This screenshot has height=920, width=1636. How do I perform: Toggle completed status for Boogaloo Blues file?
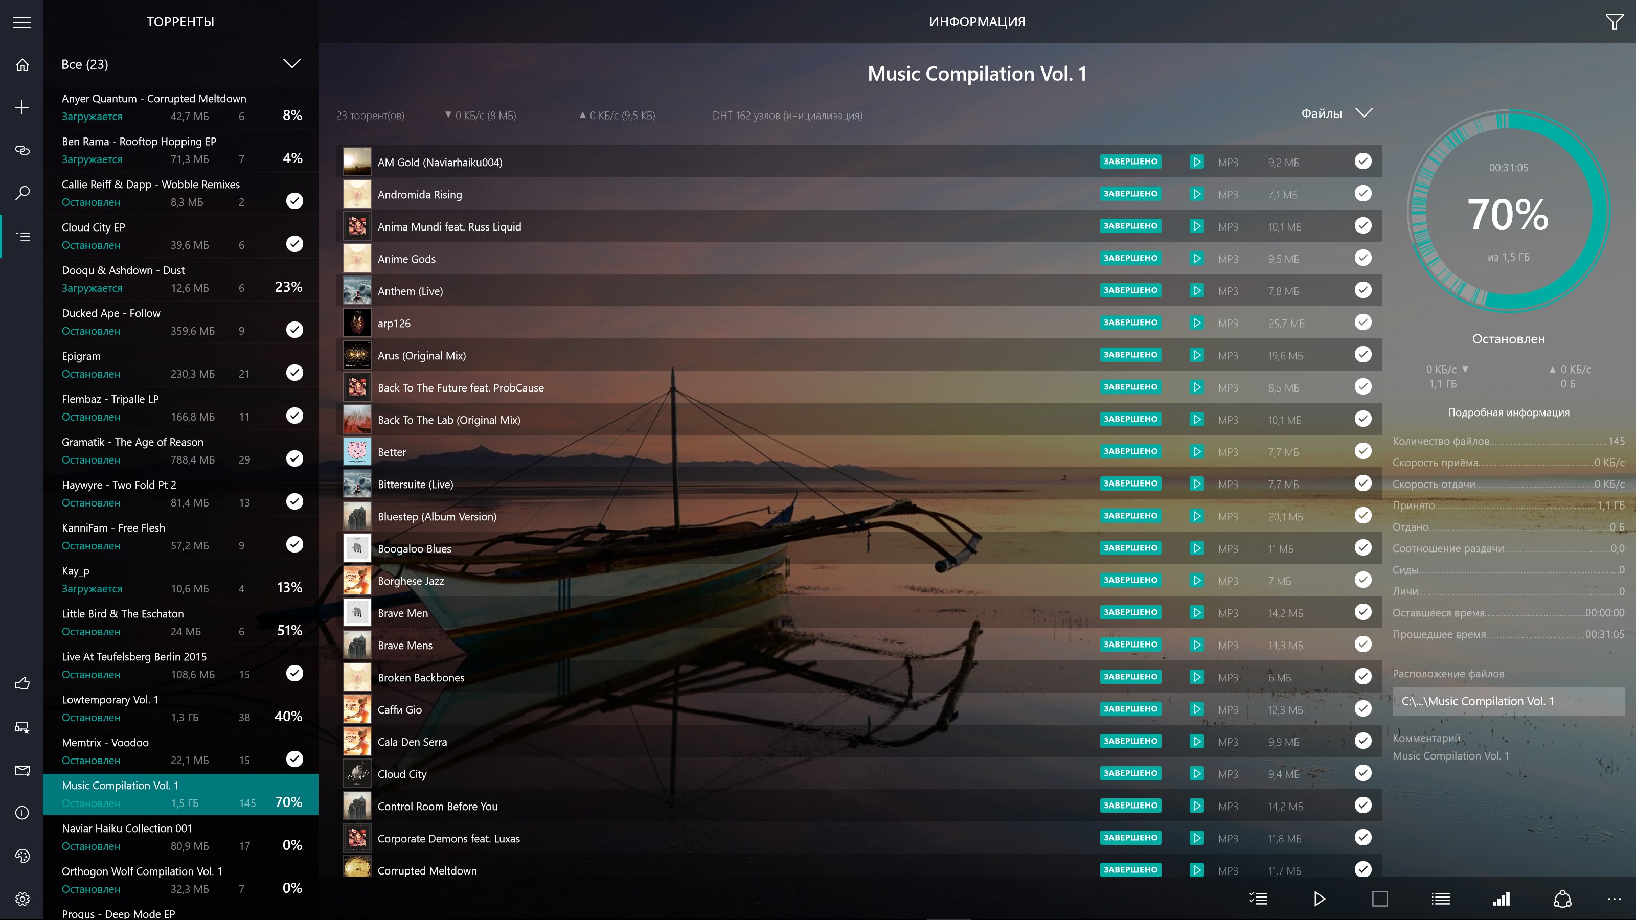coord(1363,548)
